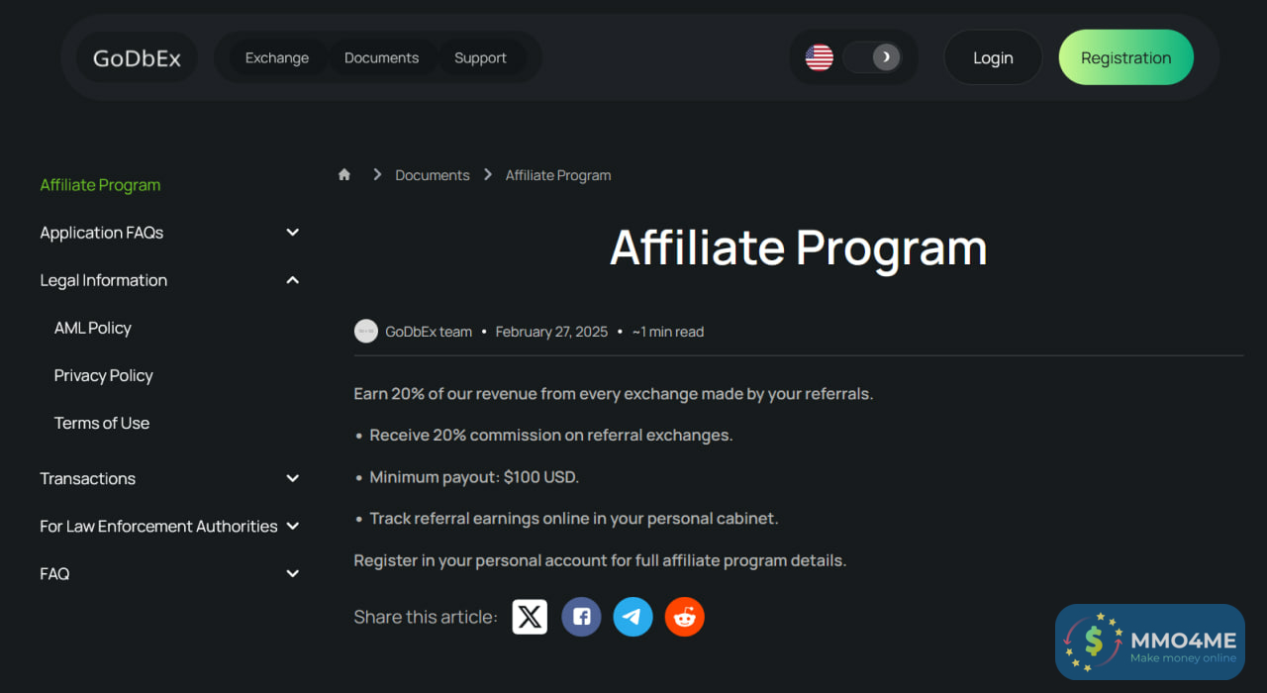This screenshot has height=693, width=1267.
Task: Click 'Receive 20% commission on referral exchanges.'
Action: (551, 436)
